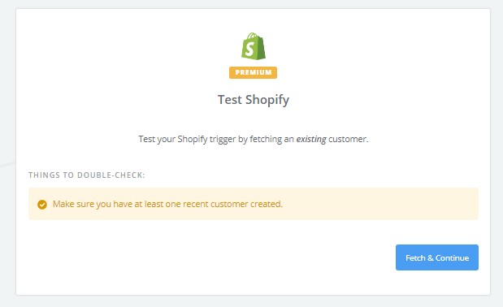Click the word Test in the heading

click(230, 100)
